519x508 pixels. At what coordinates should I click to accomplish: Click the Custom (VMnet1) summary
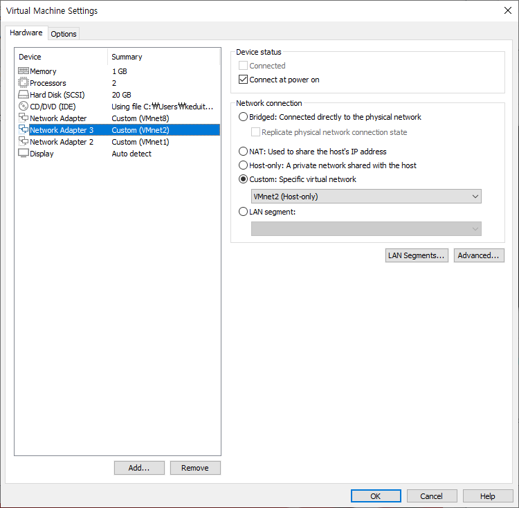(140, 142)
